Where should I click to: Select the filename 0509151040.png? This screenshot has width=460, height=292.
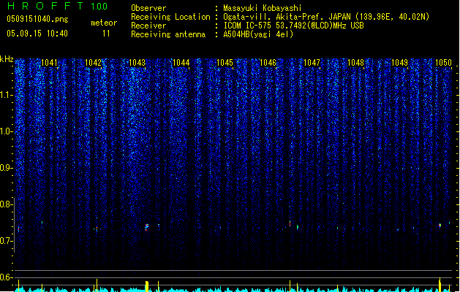pyautogui.click(x=37, y=19)
